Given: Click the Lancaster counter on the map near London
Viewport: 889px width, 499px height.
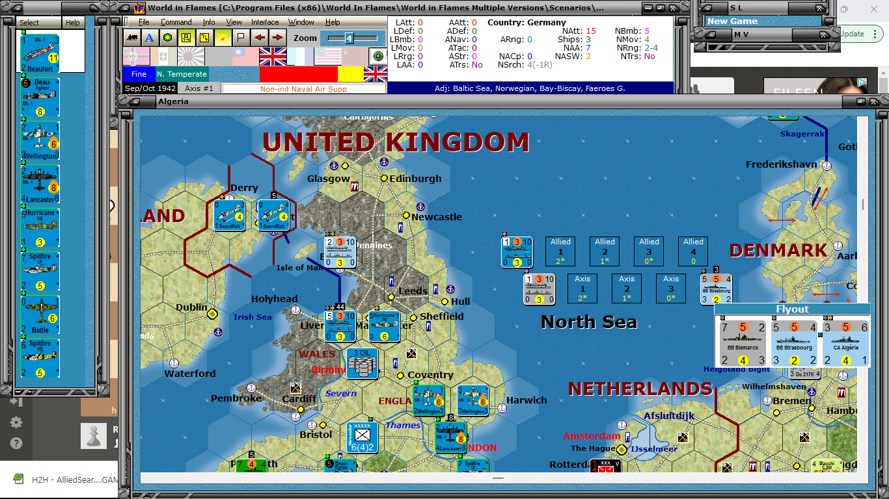Looking at the screenshot, I should pyautogui.click(x=451, y=437).
